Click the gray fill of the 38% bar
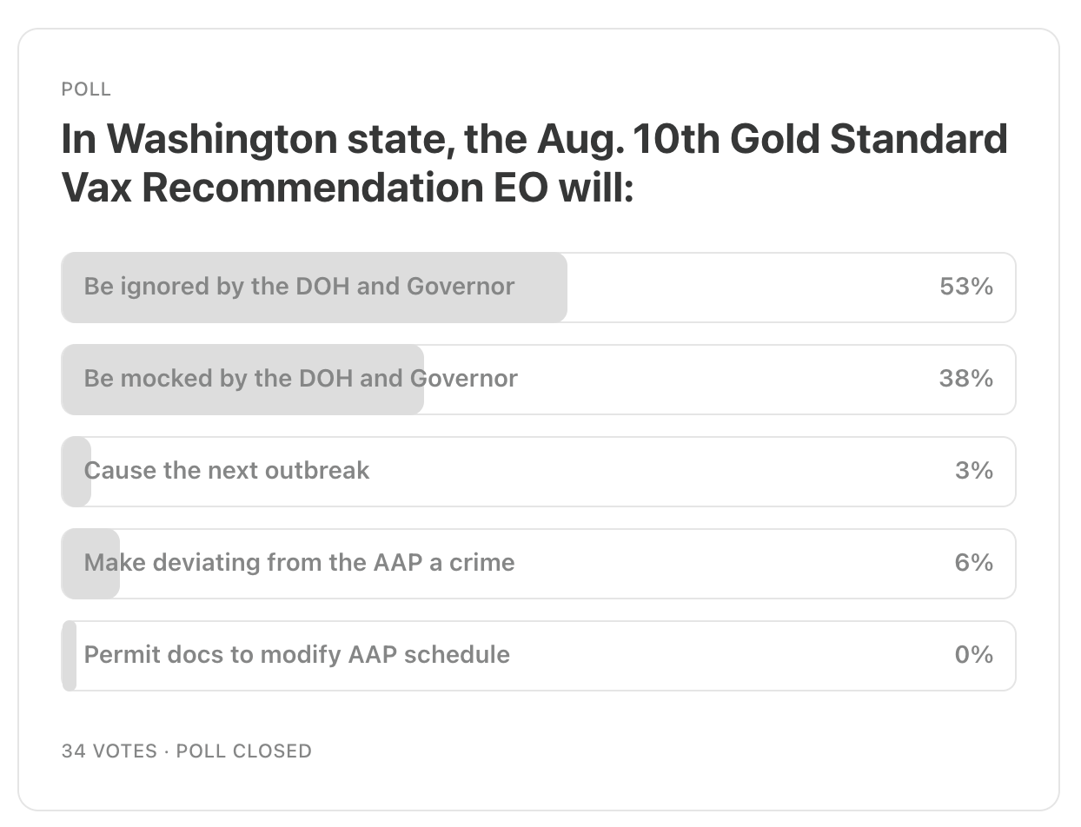Screen dimensions: 1081x827 point(242,380)
